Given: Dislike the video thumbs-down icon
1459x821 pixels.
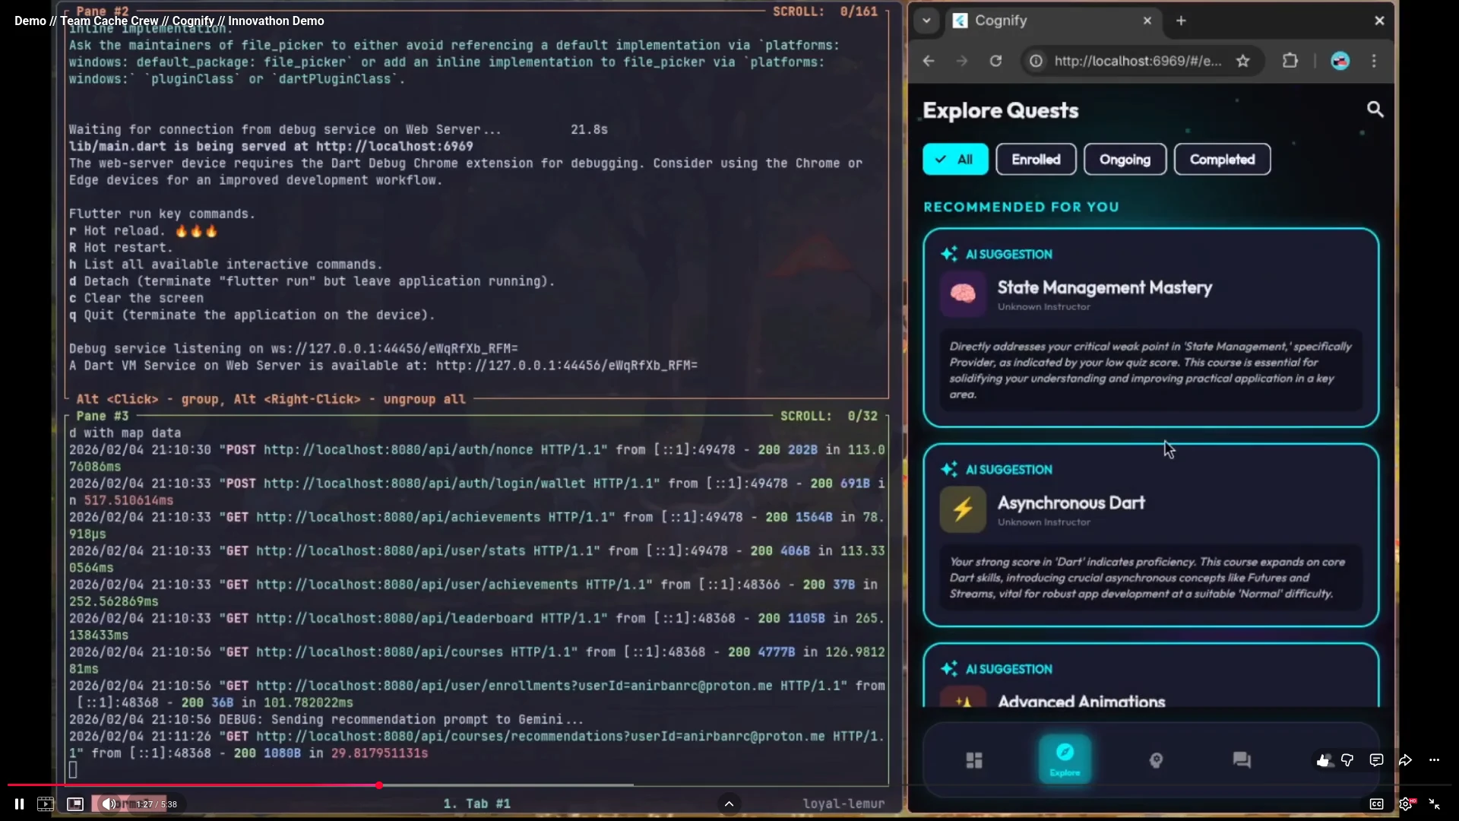Looking at the screenshot, I should (1347, 760).
